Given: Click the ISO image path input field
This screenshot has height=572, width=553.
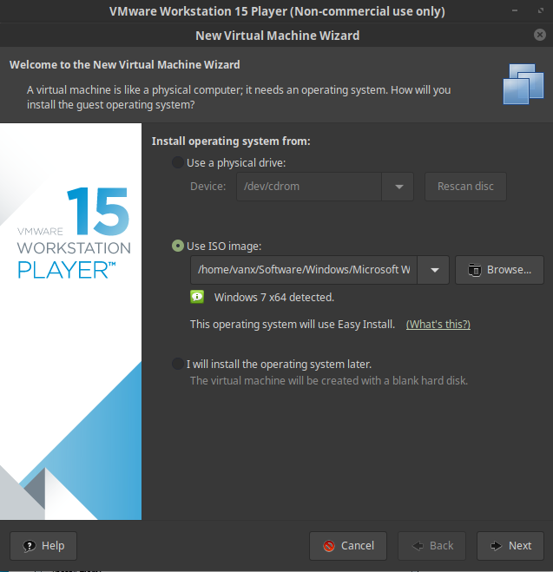Looking at the screenshot, I should [x=304, y=270].
